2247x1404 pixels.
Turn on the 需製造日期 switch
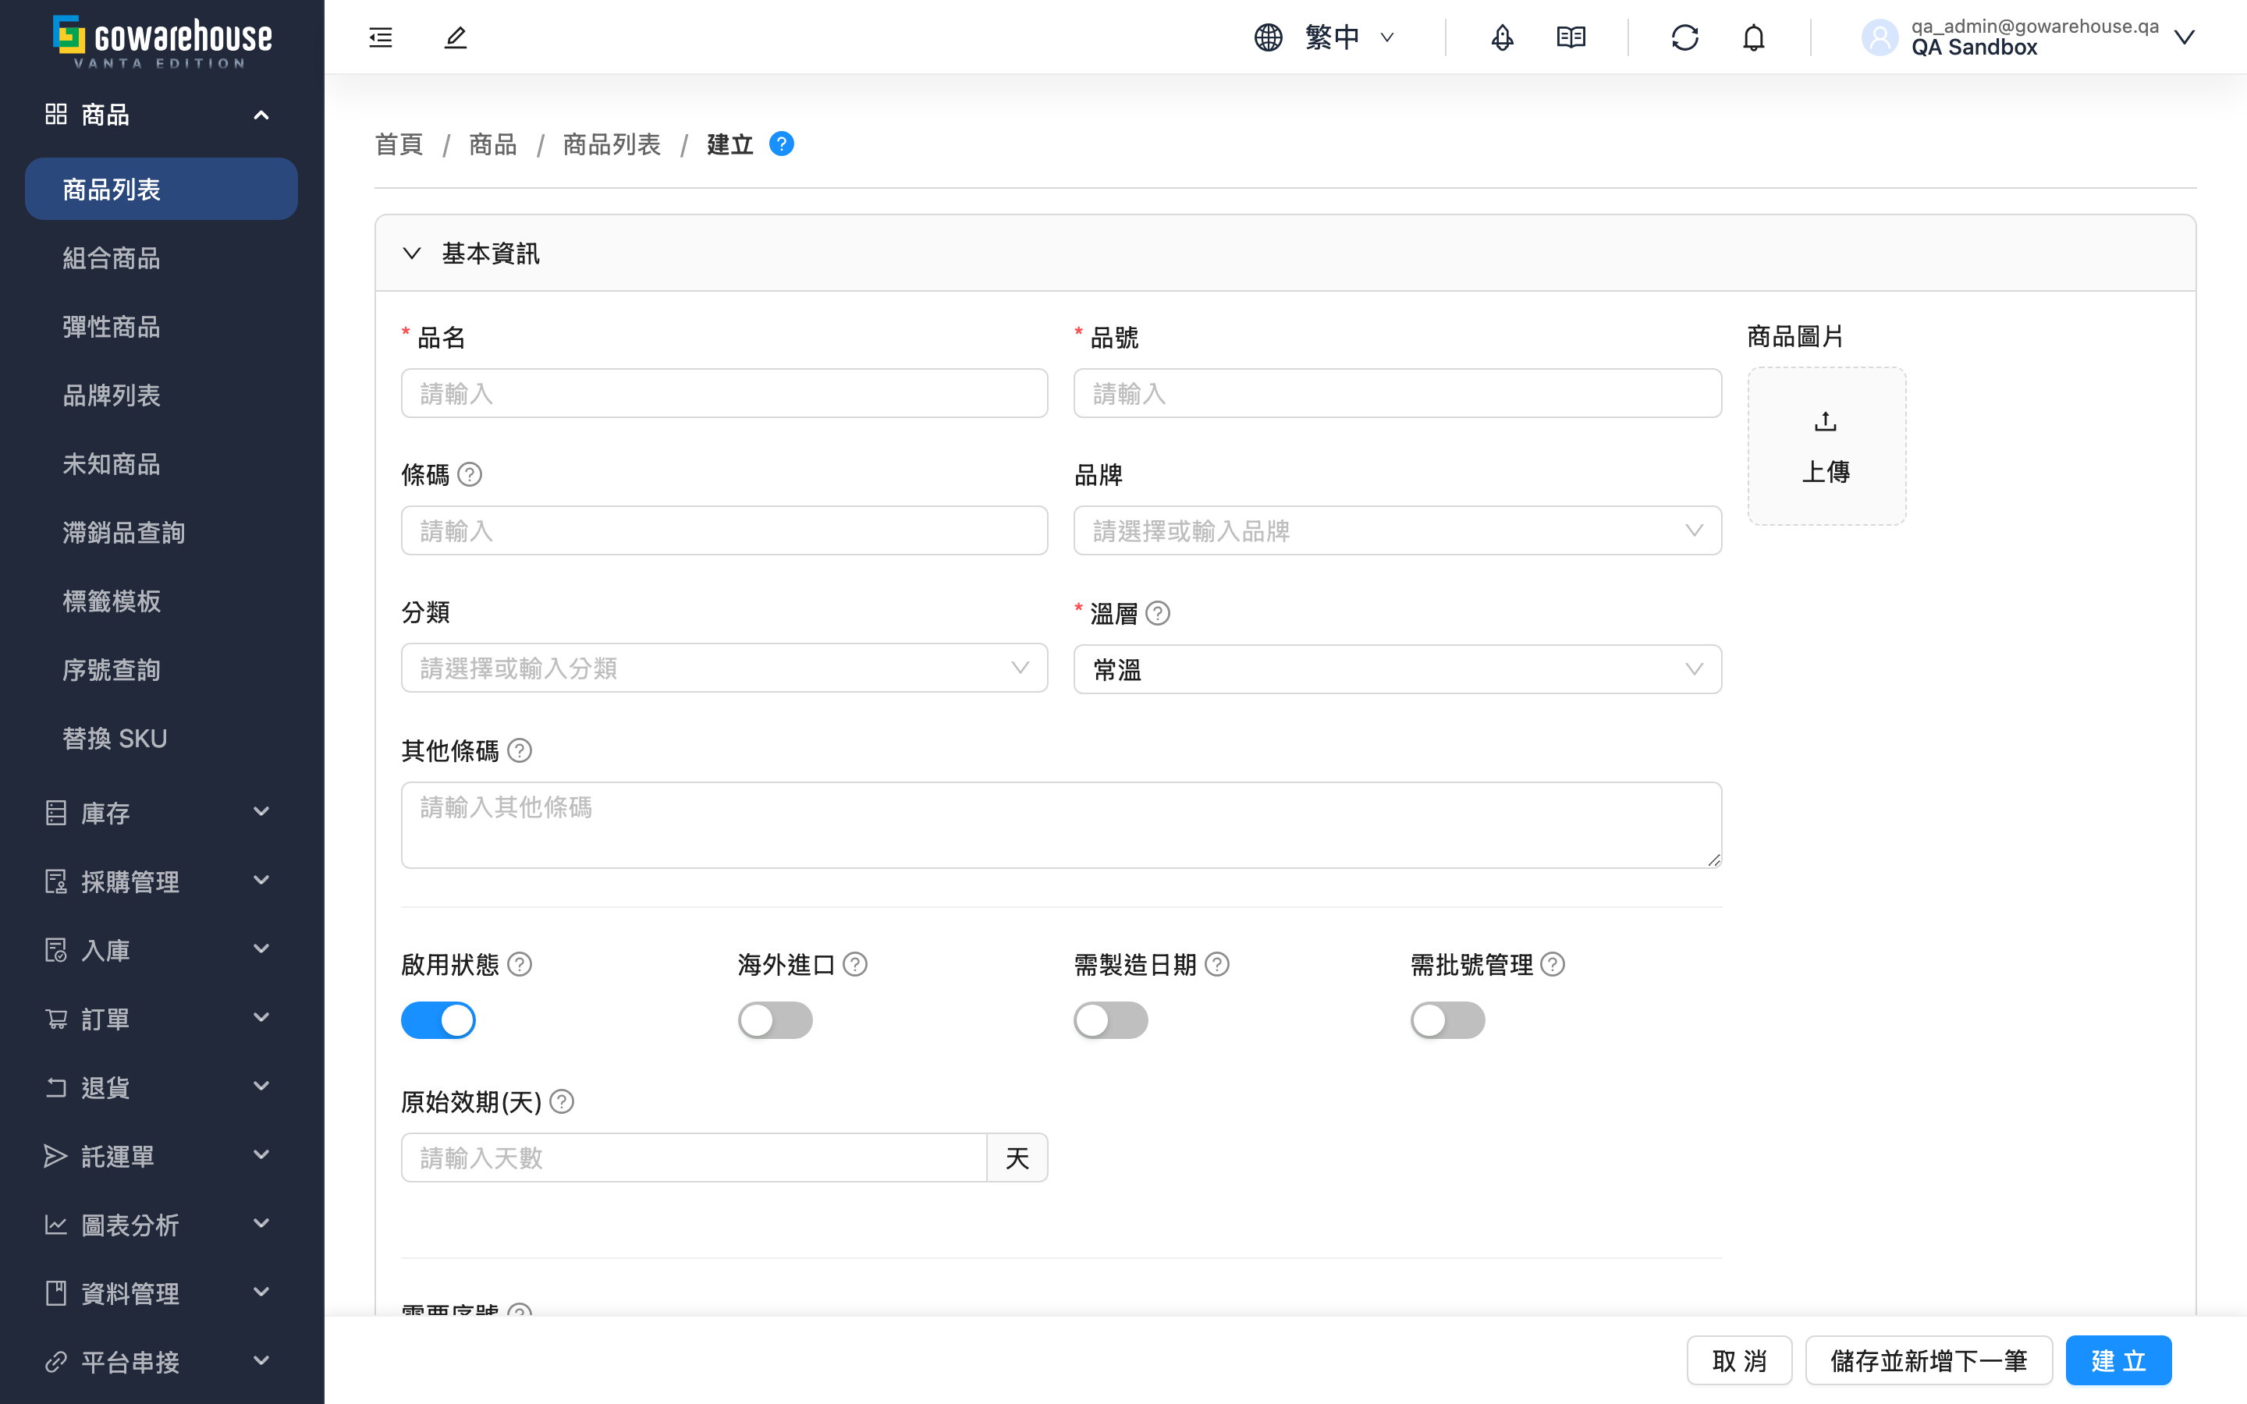1110,1019
